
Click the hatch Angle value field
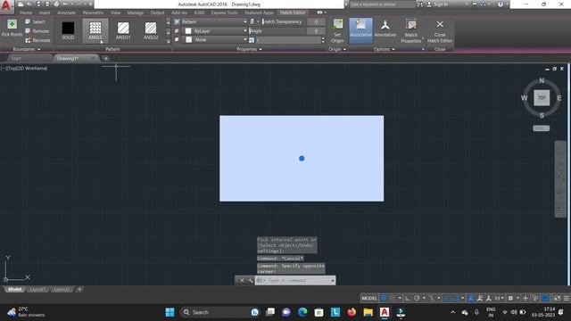pos(316,31)
